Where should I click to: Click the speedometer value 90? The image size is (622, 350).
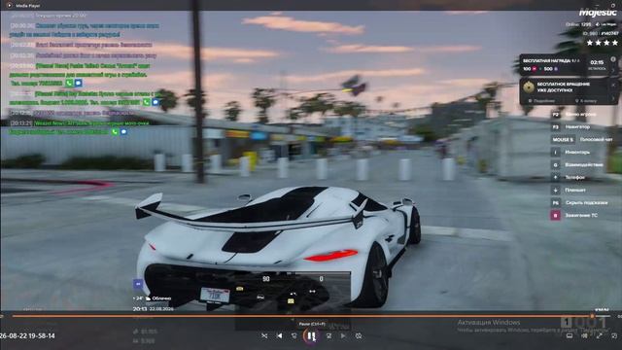(x=266, y=279)
